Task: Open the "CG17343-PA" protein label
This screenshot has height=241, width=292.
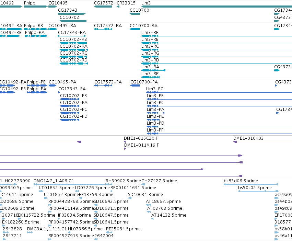Action: coord(72,89)
